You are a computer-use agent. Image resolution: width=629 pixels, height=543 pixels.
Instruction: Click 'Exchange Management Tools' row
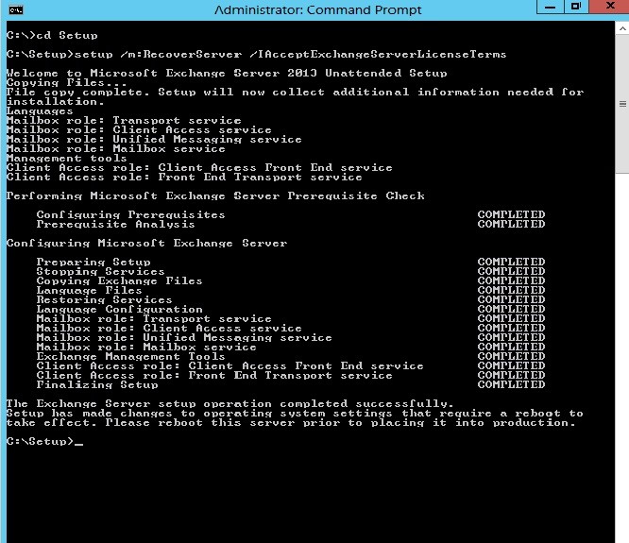coord(291,357)
